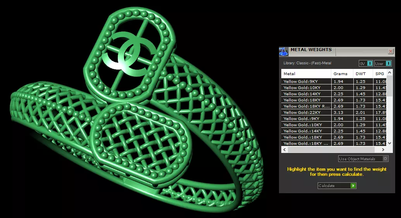Sort by the Metal column header
Viewport: 401px width, 218px height.
306,74
